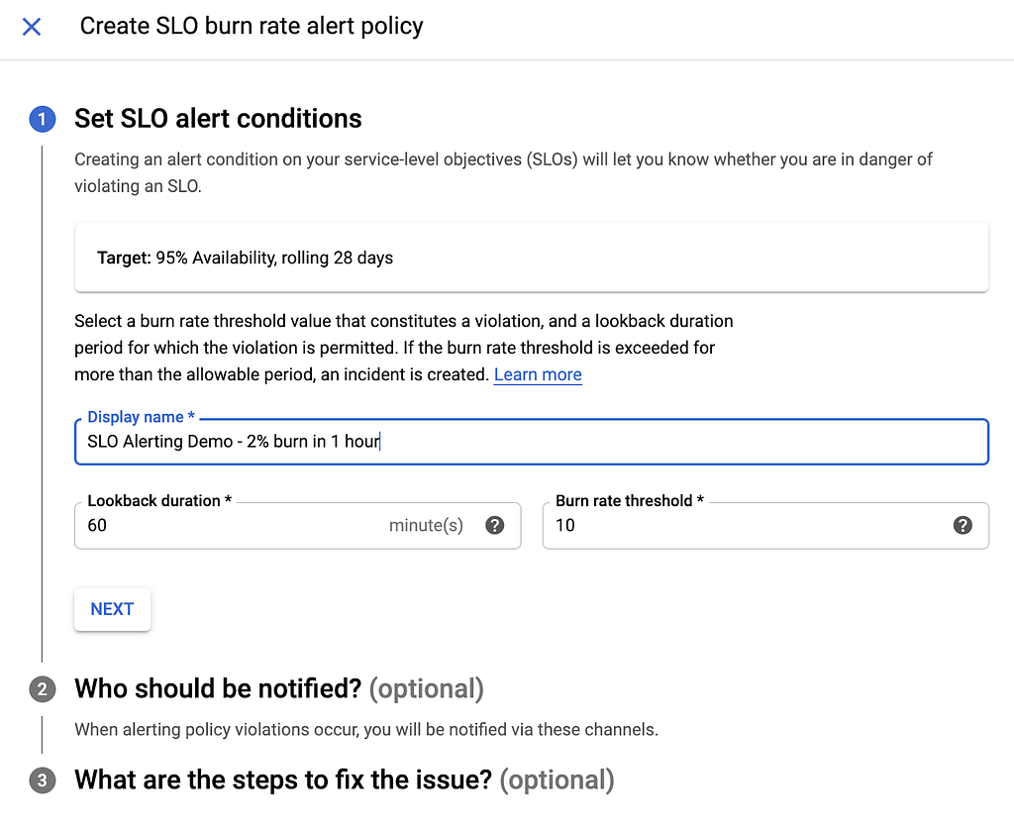This screenshot has height=829, width=1014.
Task: Collapse the Set SLO alert conditions heading
Action: point(218,119)
